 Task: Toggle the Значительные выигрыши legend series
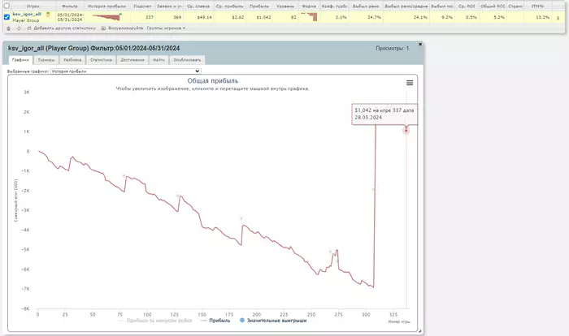[273, 321]
